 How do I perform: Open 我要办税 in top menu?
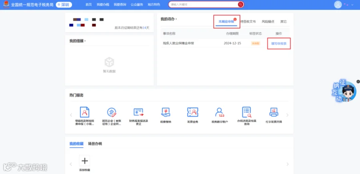[x=103, y=4]
